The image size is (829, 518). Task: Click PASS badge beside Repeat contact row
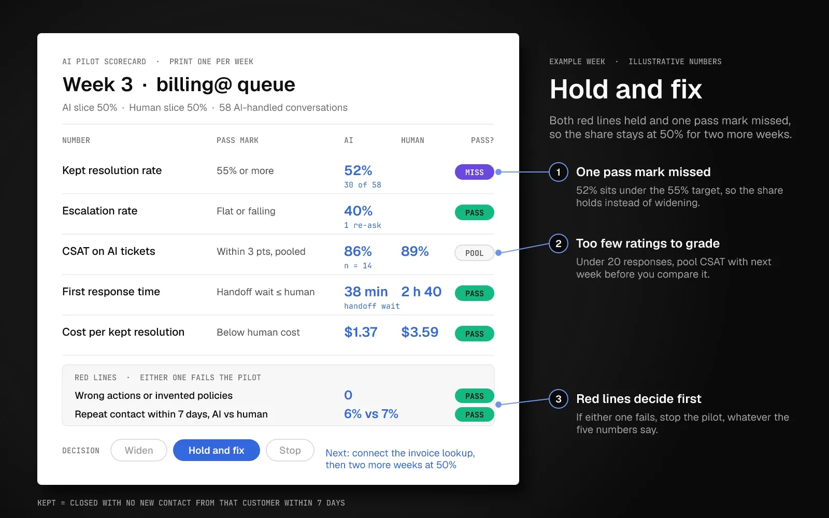pos(474,414)
